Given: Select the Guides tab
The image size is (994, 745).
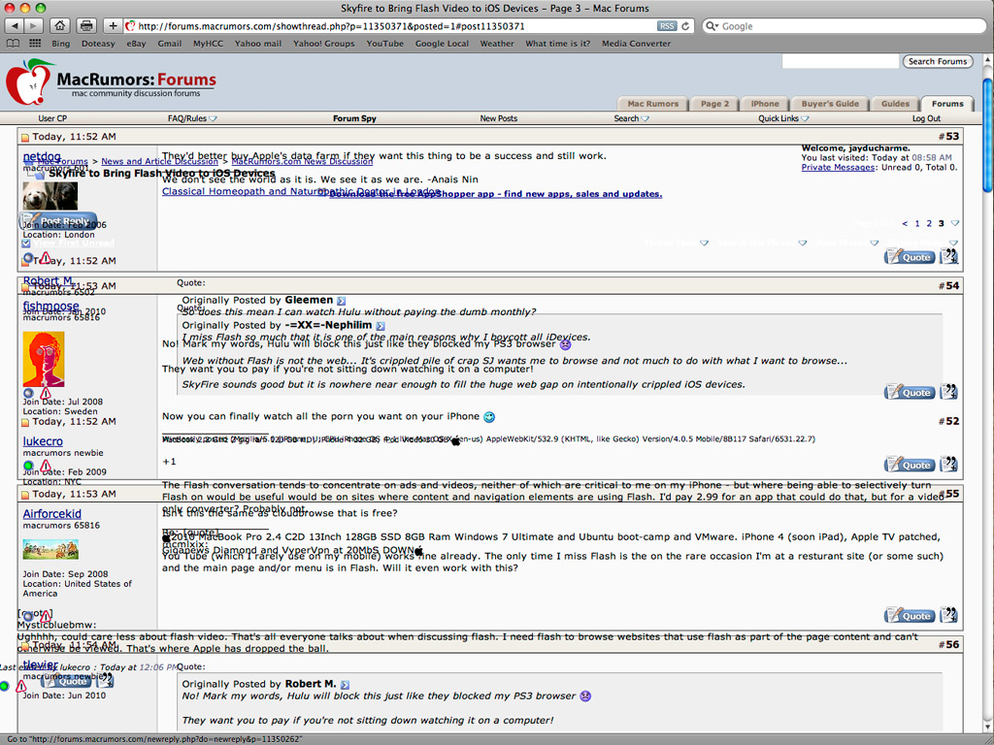Looking at the screenshot, I should [895, 104].
